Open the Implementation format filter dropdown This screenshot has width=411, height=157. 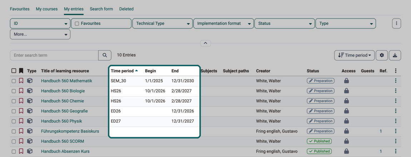(224, 23)
